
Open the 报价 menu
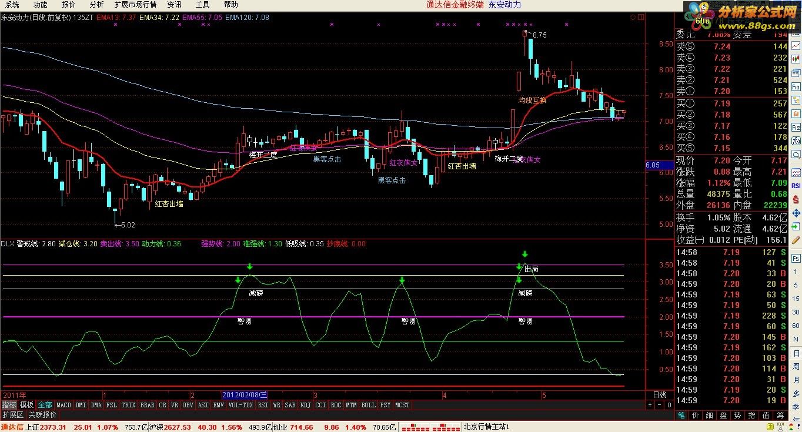[x=68, y=4]
